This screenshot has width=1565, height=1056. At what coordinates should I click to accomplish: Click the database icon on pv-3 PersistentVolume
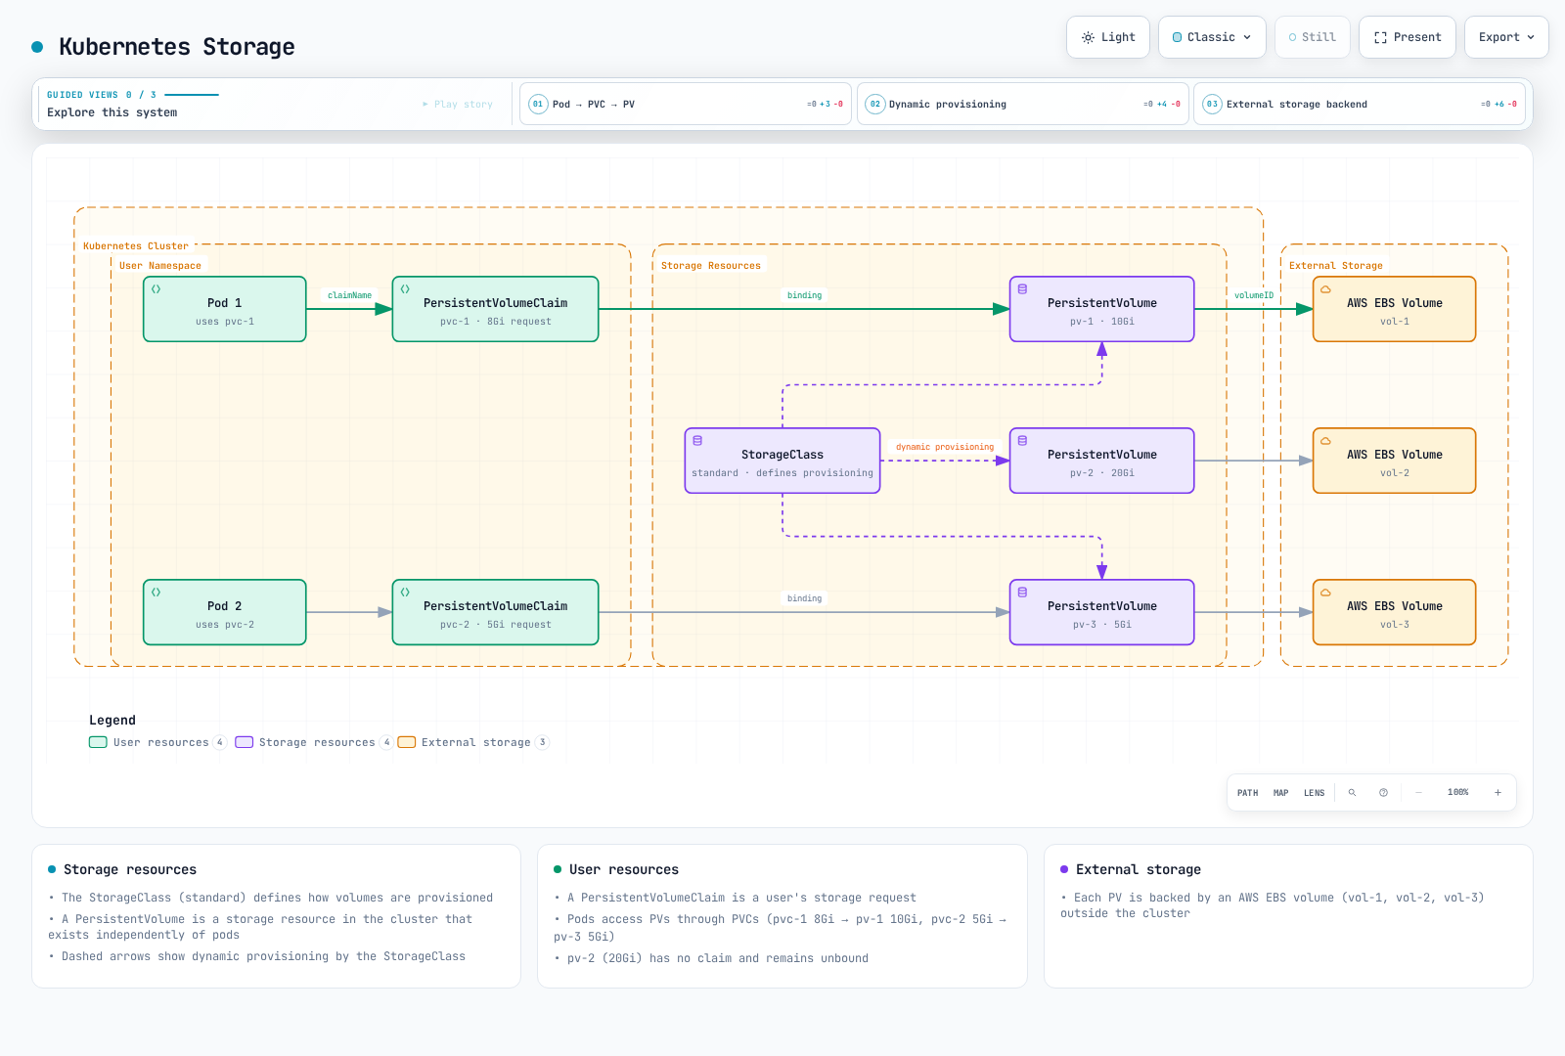(x=1022, y=593)
